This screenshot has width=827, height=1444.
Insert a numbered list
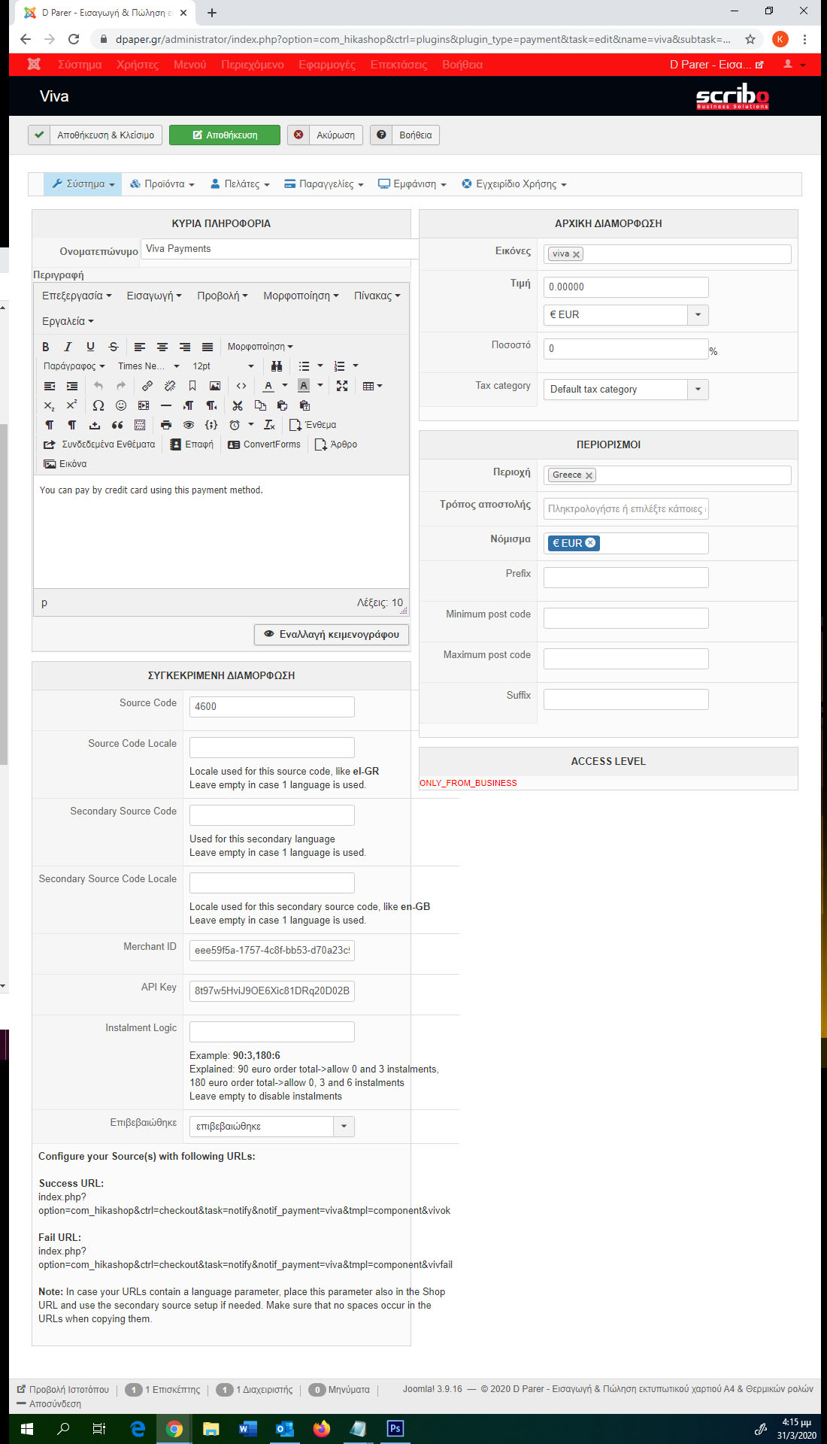(x=339, y=366)
